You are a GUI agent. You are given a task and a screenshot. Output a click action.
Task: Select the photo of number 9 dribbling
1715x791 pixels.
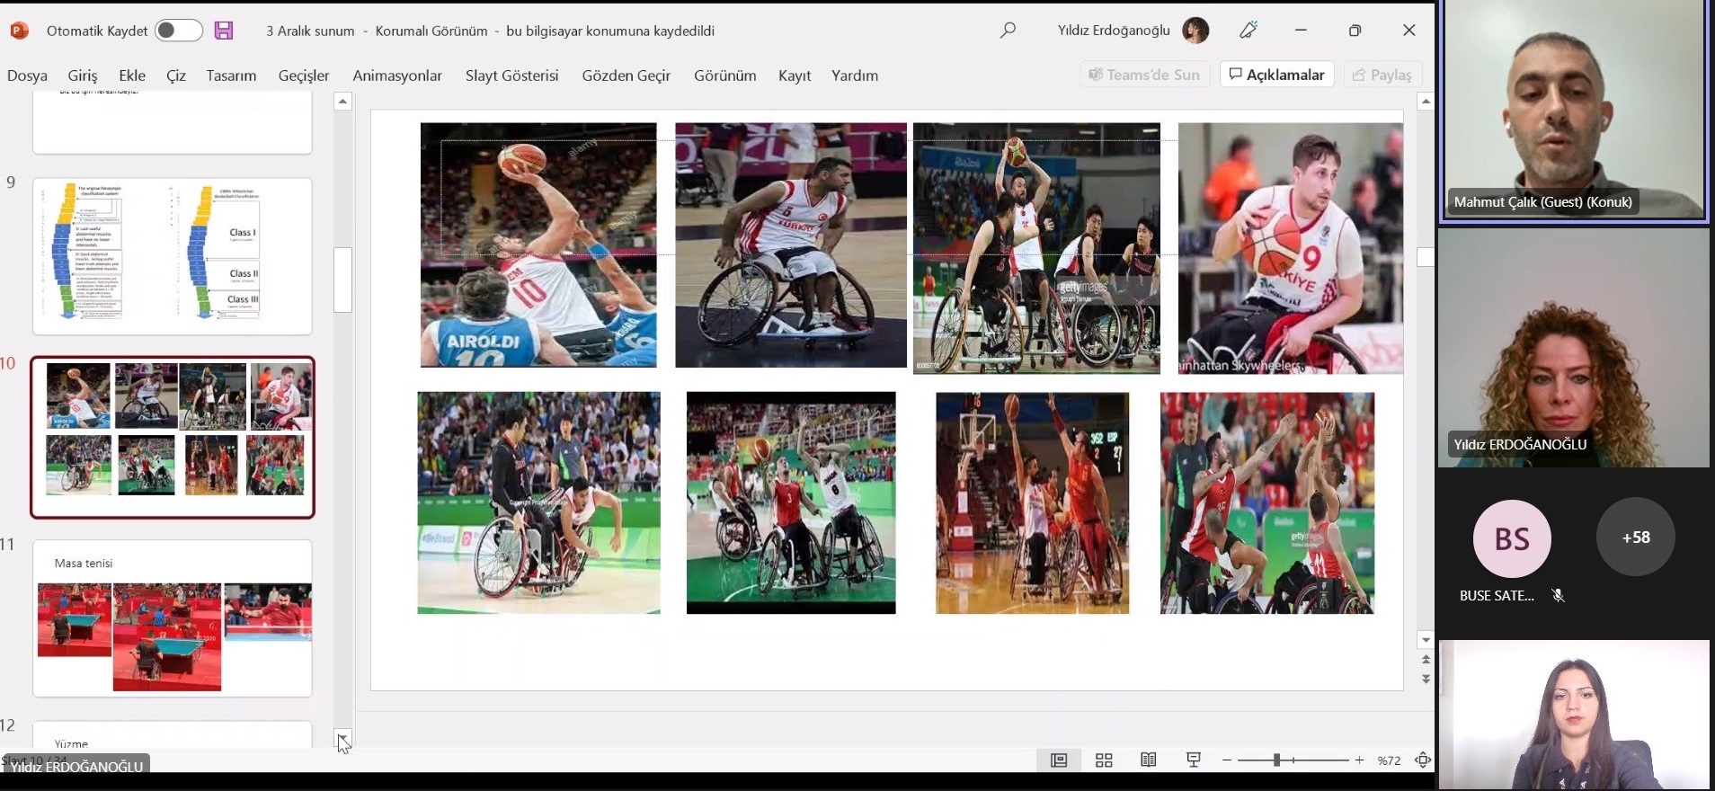point(1291,248)
